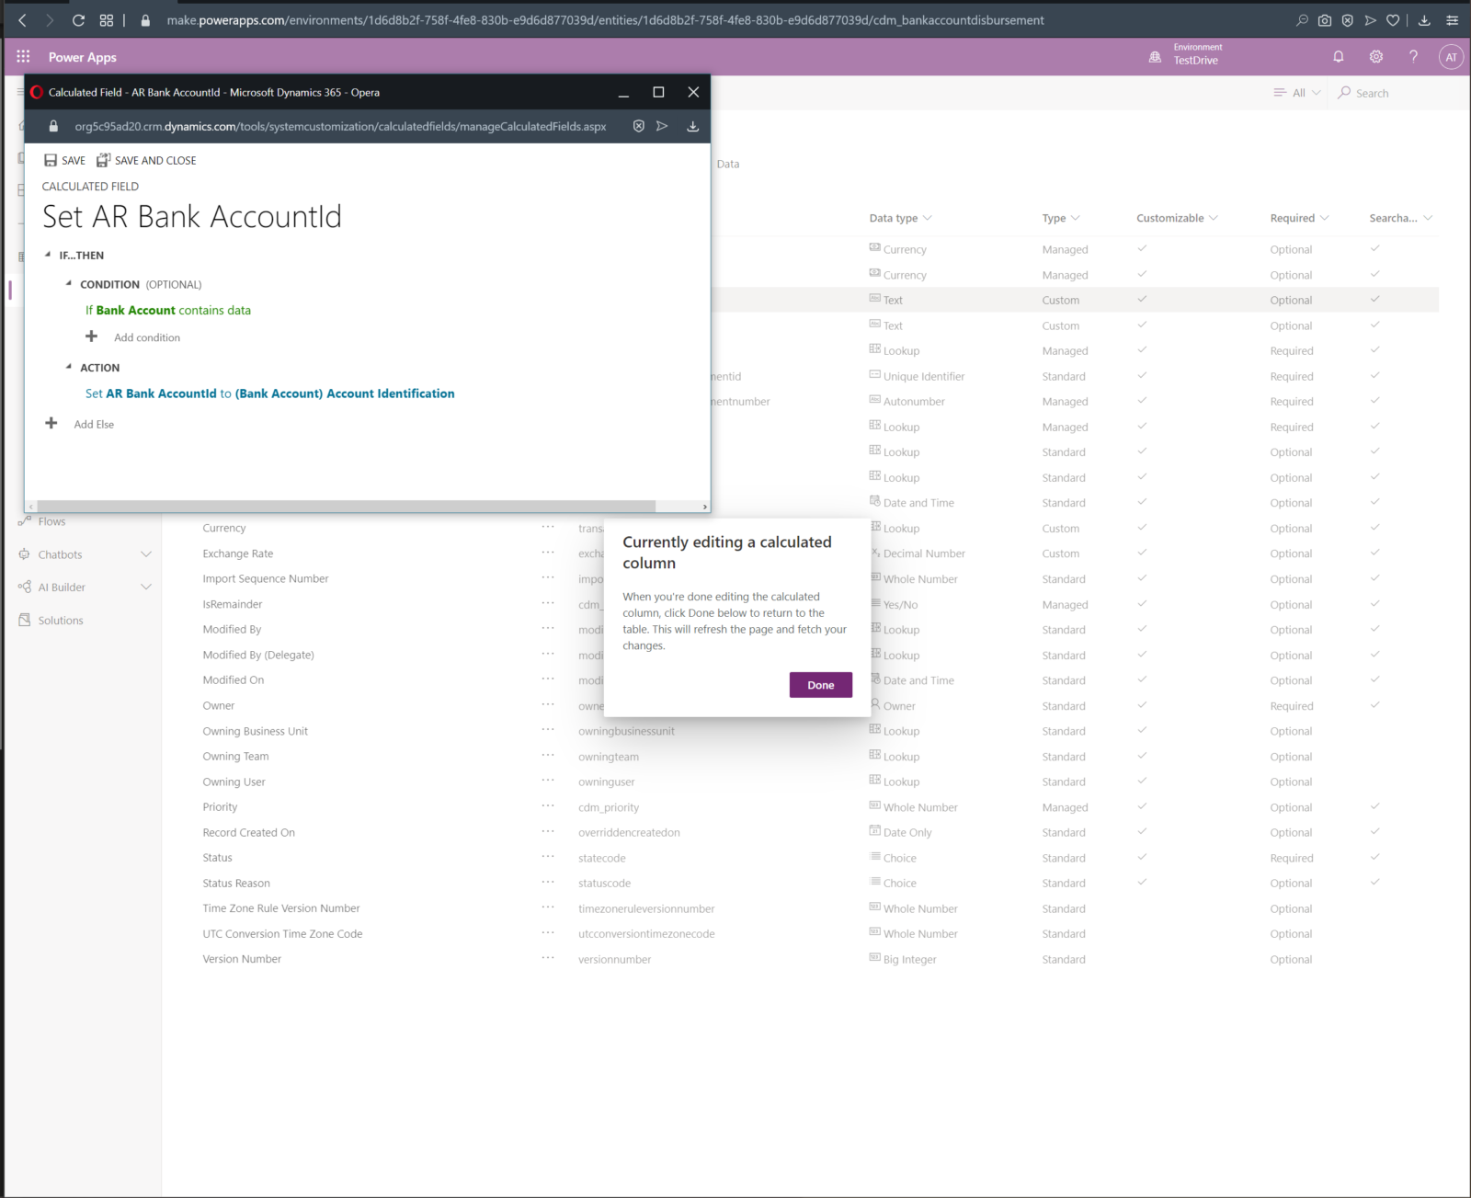Open the Data type column sort dropdown
Image resolution: width=1471 pixels, height=1198 pixels.
coord(928,218)
